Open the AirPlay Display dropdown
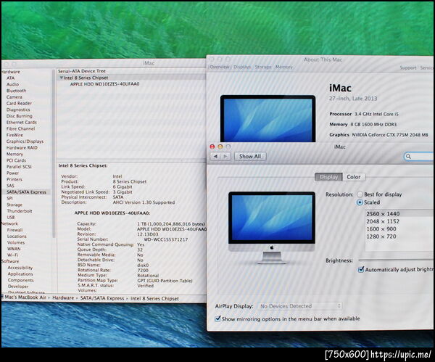435x362 pixels. (x=300, y=306)
